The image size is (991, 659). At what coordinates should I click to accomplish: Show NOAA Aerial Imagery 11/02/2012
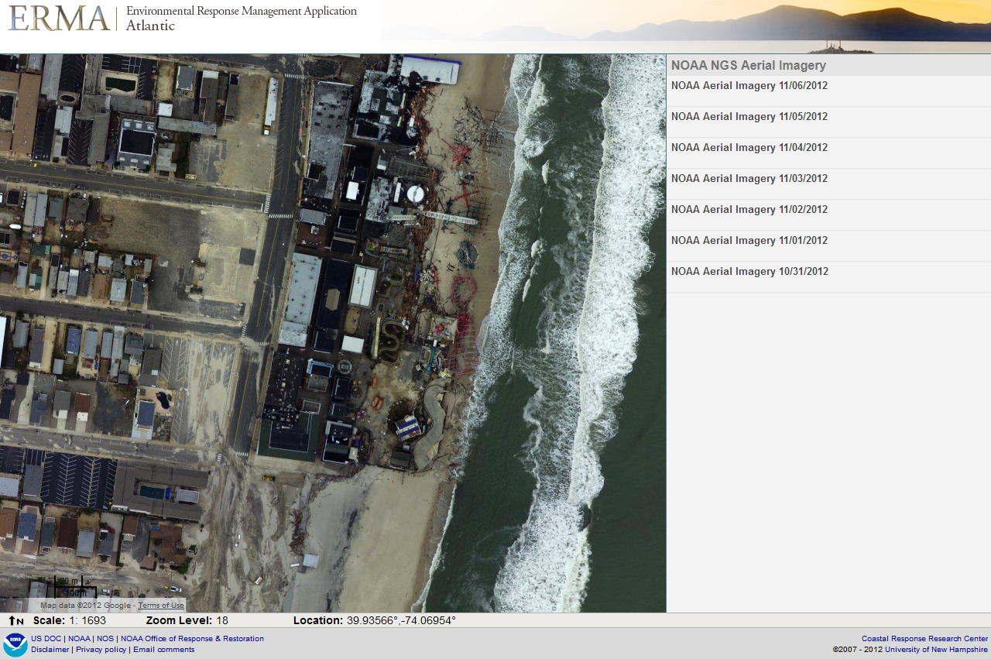[749, 210]
